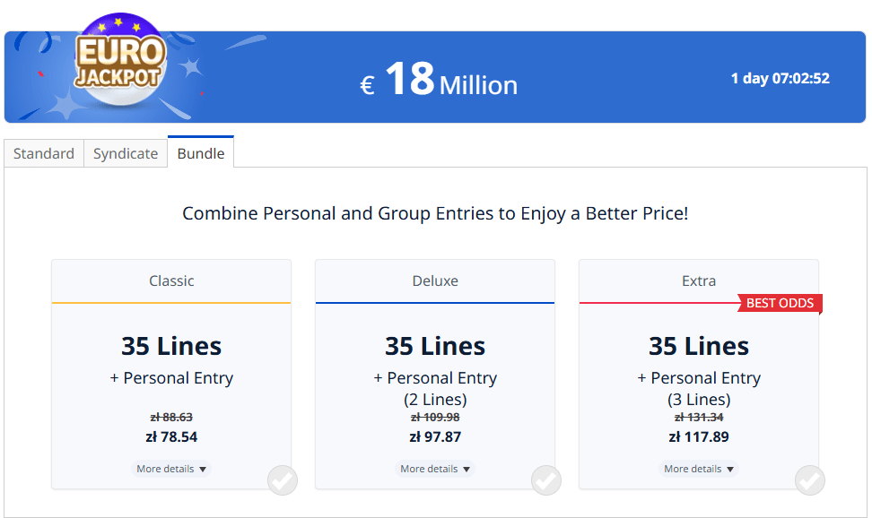
Task: Expand More details under Extra
Action: pyautogui.click(x=698, y=468)
